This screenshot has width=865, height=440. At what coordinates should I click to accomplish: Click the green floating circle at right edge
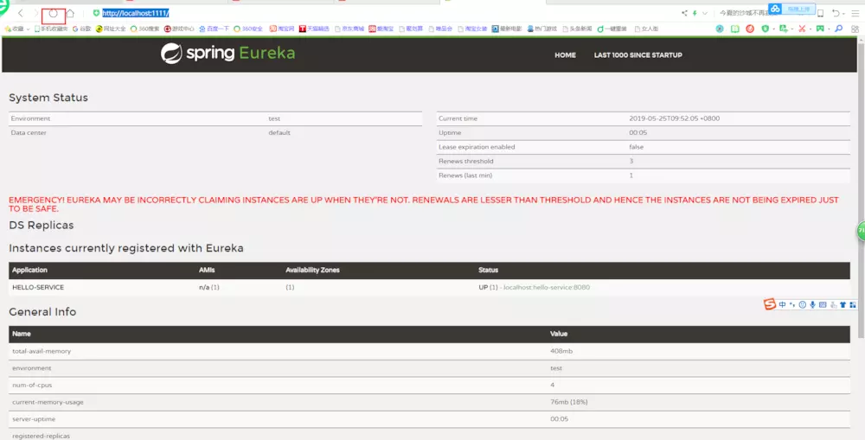(x=861, y=231)
